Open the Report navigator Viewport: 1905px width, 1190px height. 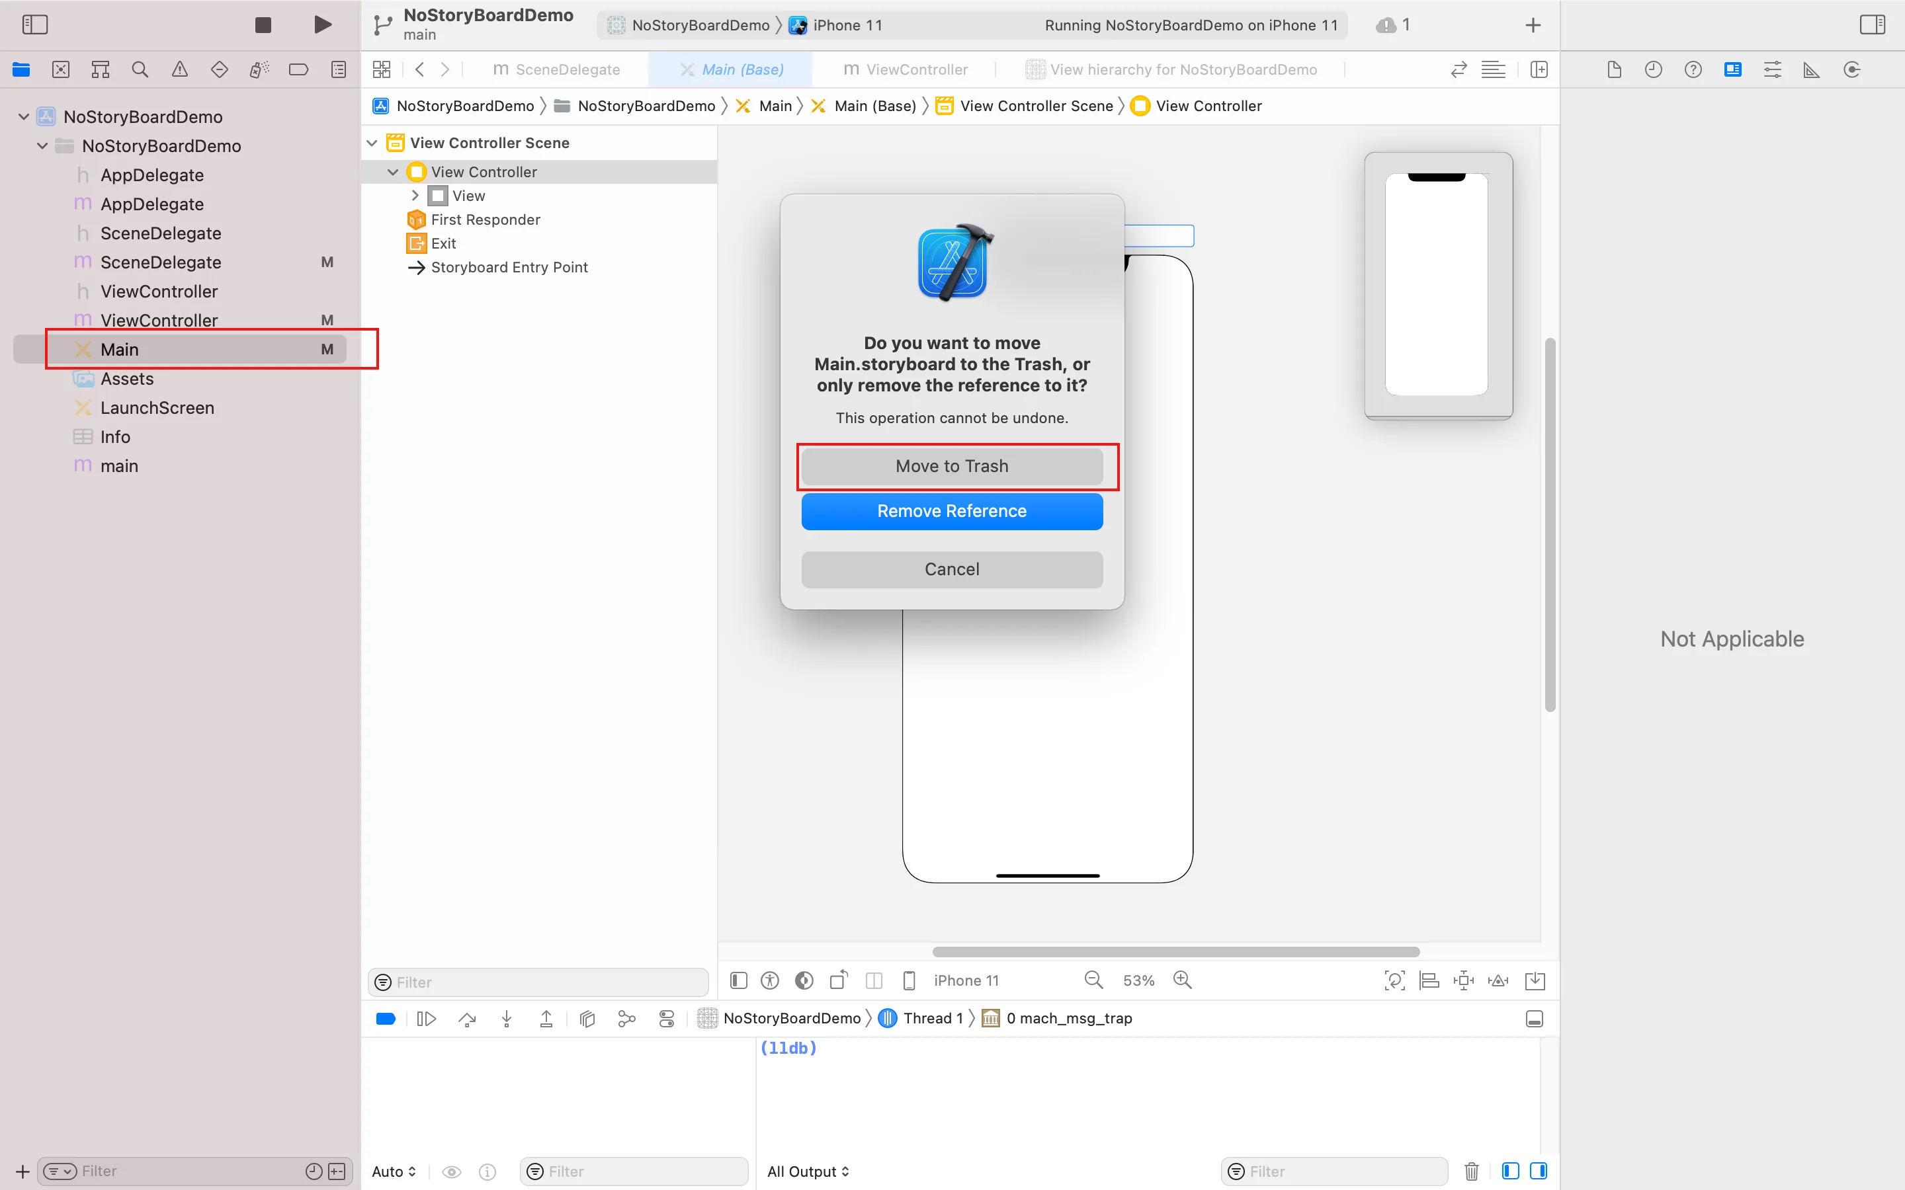click(339, 70)
